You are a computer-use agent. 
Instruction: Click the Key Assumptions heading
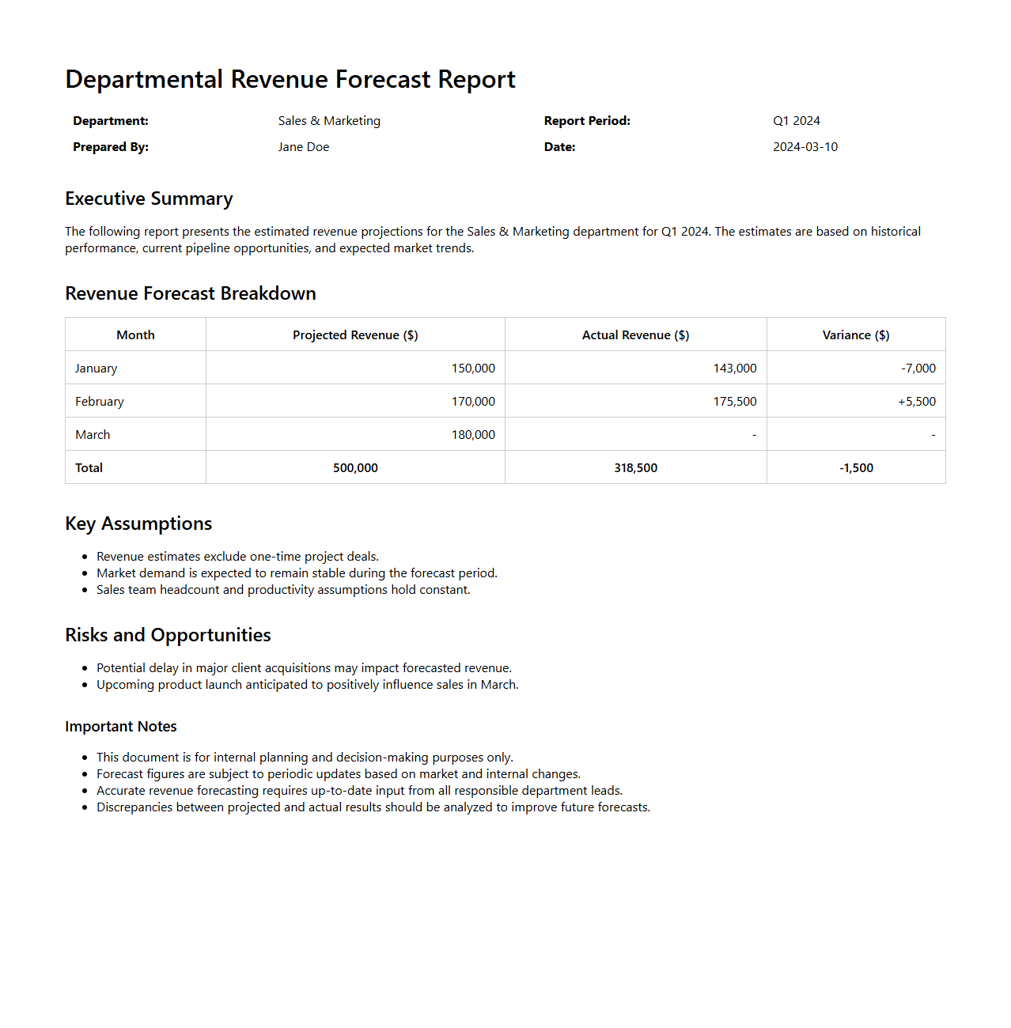pyautogui.click(x=138, y=523)
